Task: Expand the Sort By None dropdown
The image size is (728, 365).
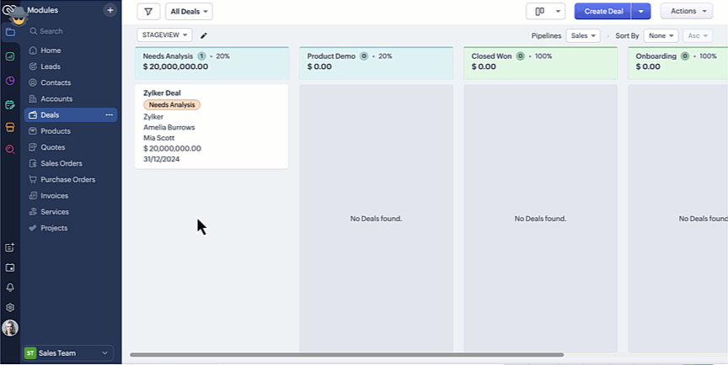Action: point(661,35)
